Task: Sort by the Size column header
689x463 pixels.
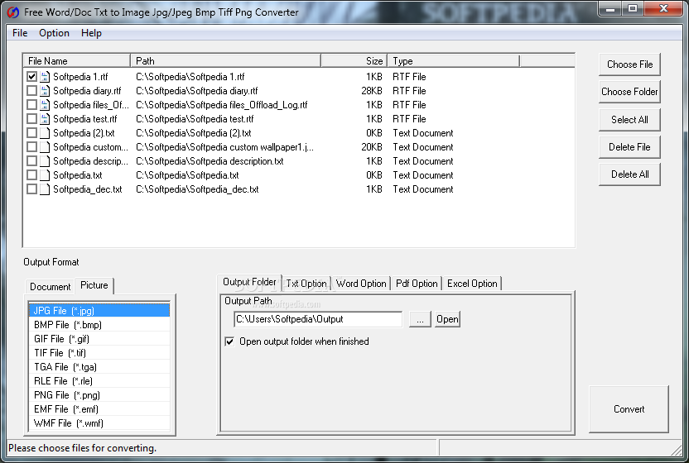Action: (x=354, y=61)
